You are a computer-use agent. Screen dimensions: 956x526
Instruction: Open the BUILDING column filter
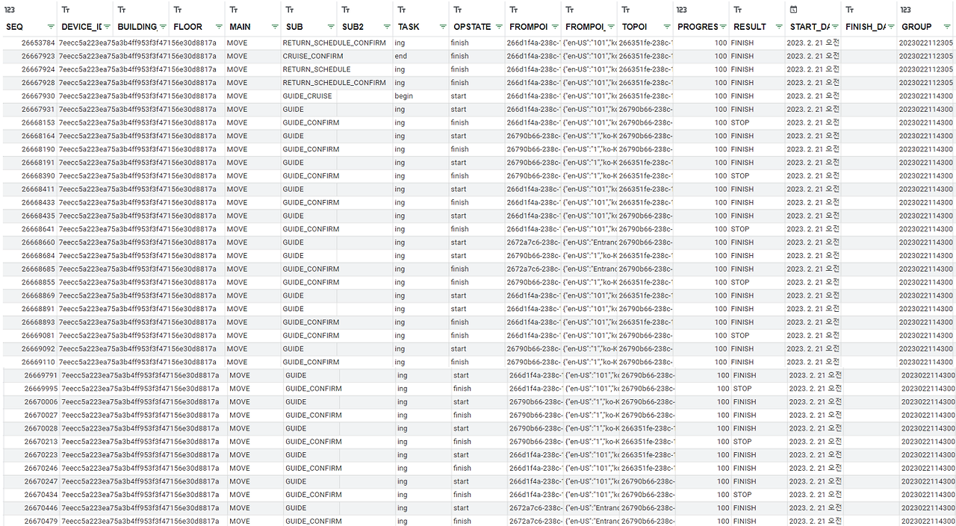pyautogui.click(x=162, y=27)
